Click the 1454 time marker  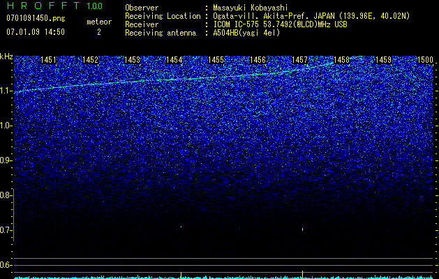click(x=174, y=60)
